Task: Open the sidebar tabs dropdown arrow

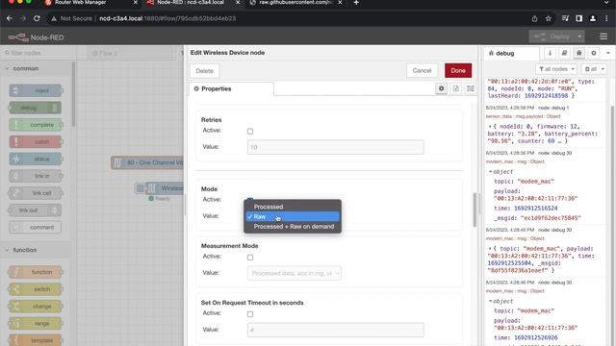Action: [x=608, y=53]
